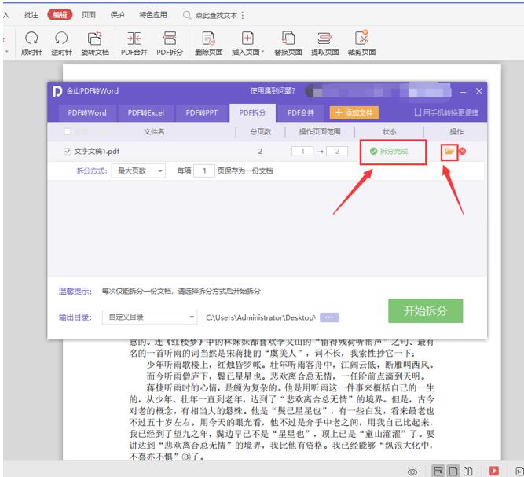Click the 拆分完成 status text

point(394,152)
